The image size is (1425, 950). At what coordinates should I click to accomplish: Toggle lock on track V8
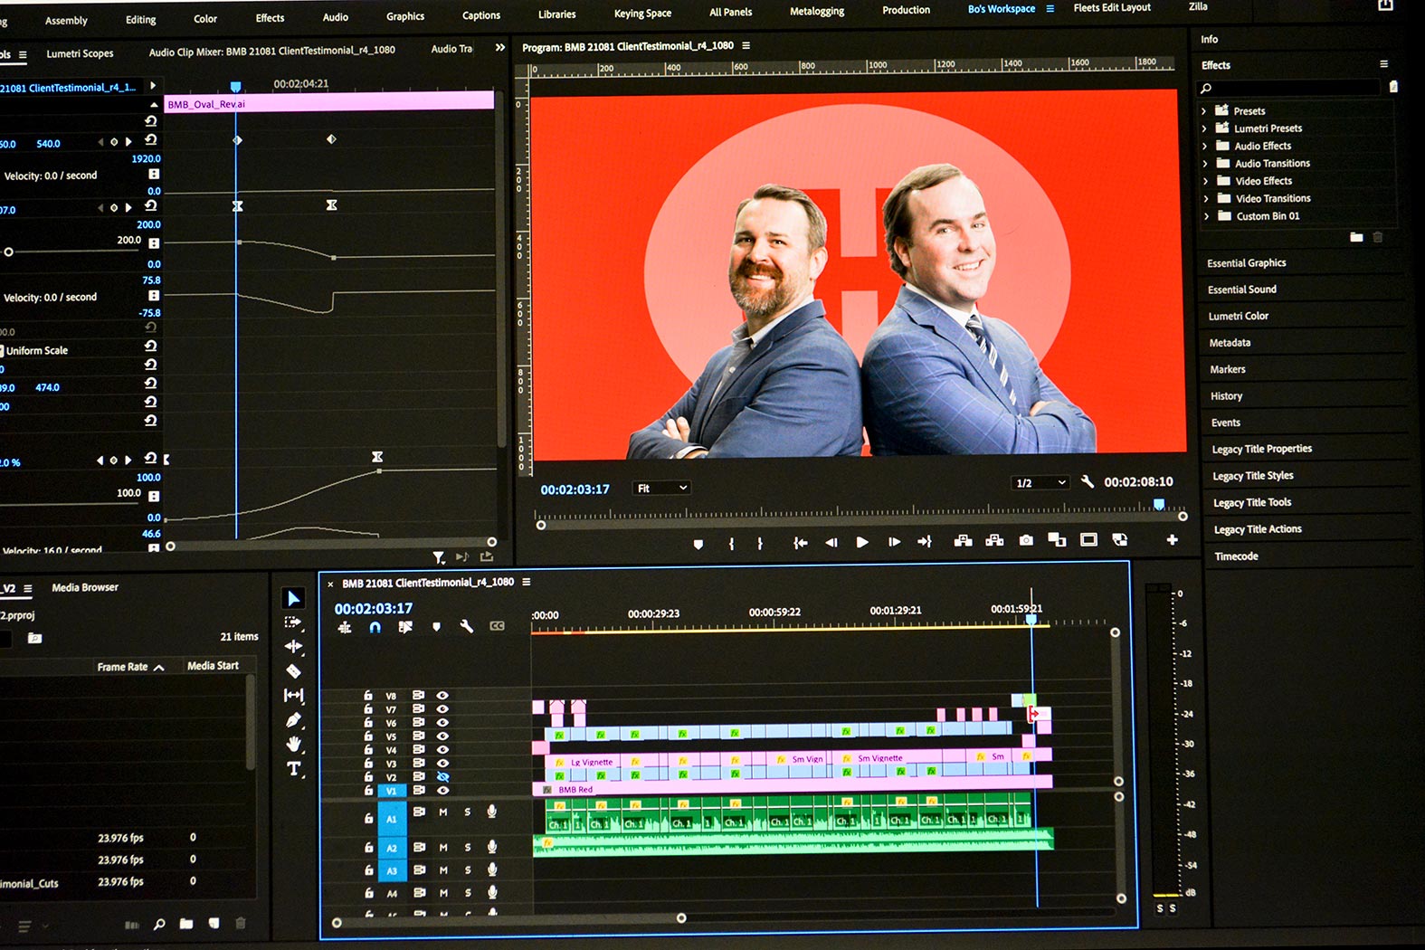368,696
